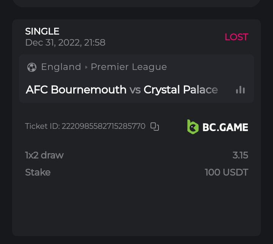Screen dimensions: 273x244
Task: Open match statistics bar chart icon
Action: point(240,90)
